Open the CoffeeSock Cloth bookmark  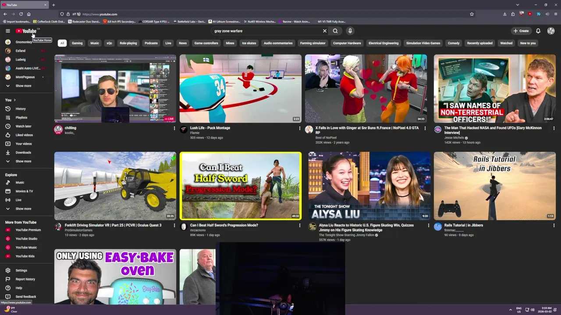click(49, 21)
